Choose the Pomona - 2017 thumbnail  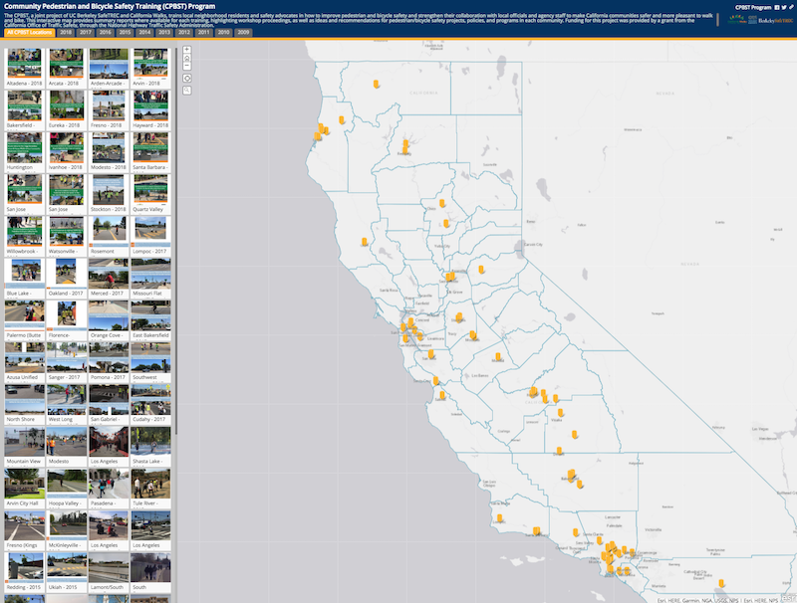click(109, 362)
